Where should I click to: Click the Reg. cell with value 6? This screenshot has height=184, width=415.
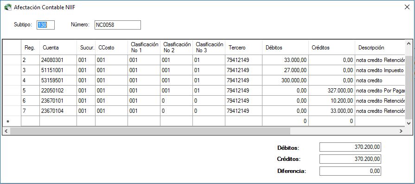[30, 101]
